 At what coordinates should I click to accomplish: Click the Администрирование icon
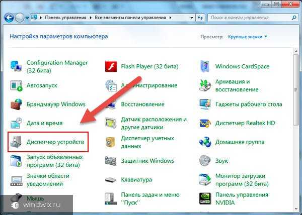pos(111,85)
